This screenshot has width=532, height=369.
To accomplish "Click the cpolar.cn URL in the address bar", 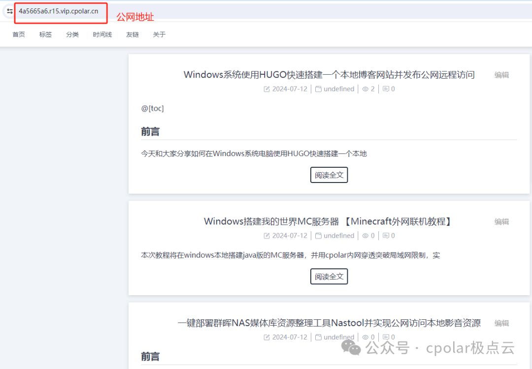I will (58, 11).
